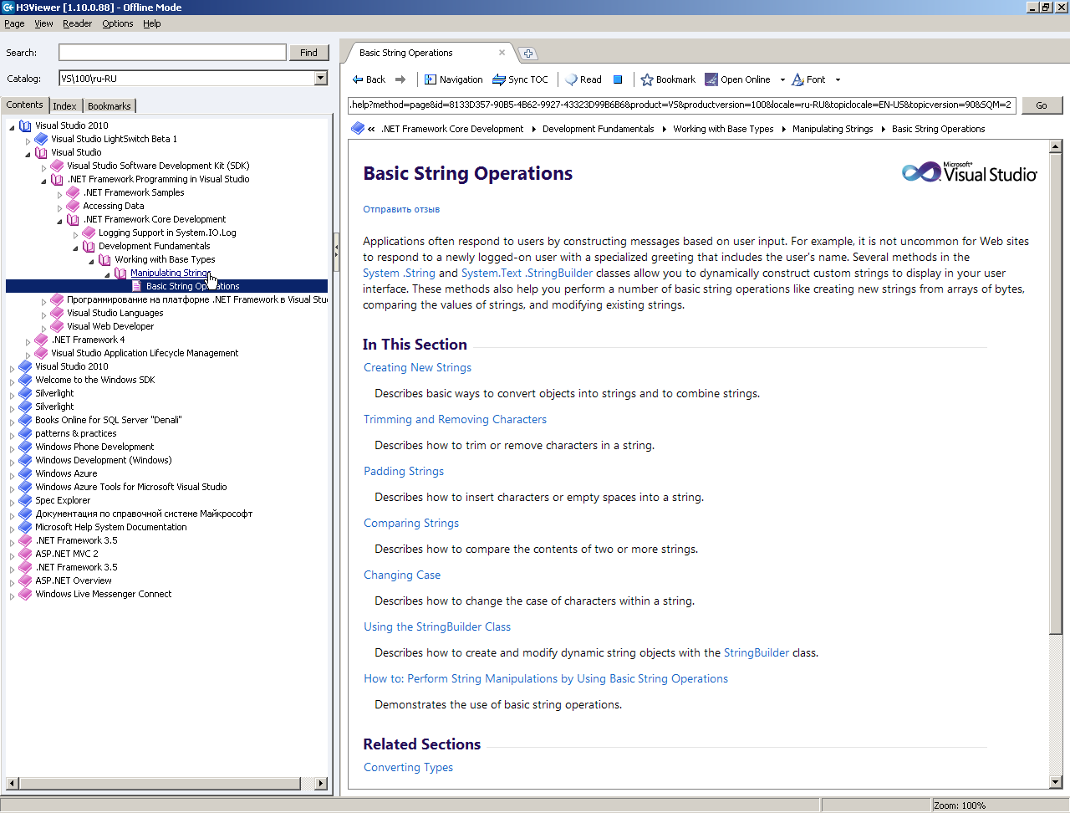Expand the Logging Support in System.IO.Log node
1070x813 pixels.
[x=75, y=234]
